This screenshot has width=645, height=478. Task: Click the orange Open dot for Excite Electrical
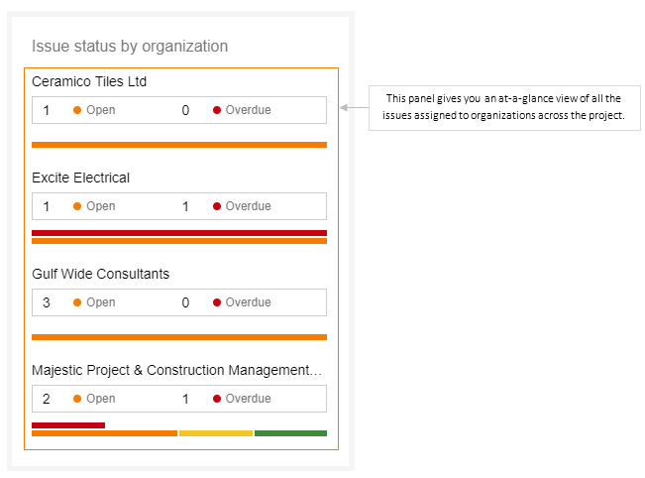77,206
